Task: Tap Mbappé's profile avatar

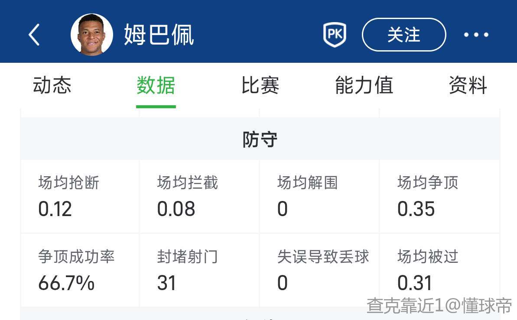Action: click(x=92, y=35)
